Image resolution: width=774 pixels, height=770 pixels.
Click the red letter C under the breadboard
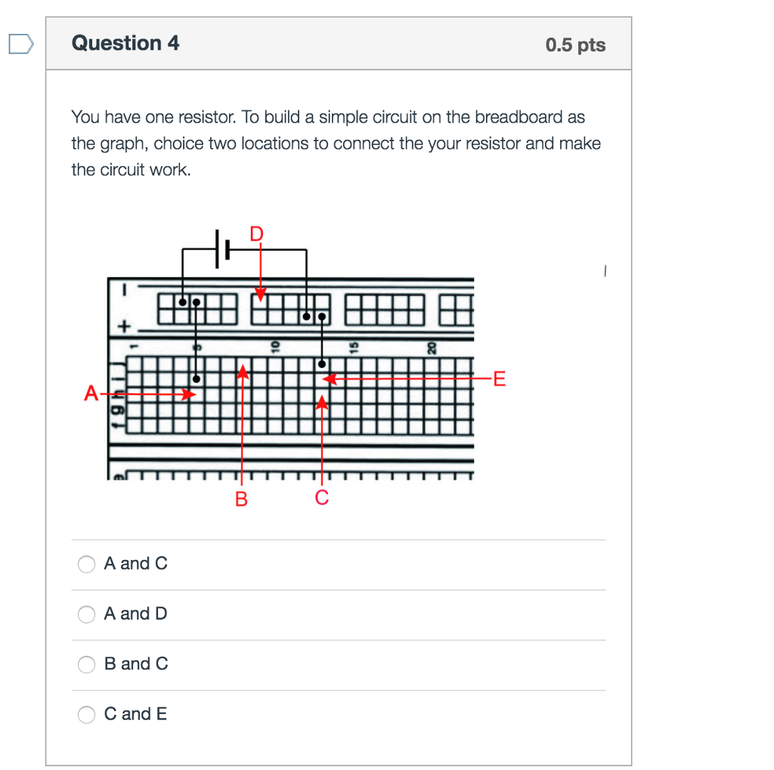coord(322,498)
